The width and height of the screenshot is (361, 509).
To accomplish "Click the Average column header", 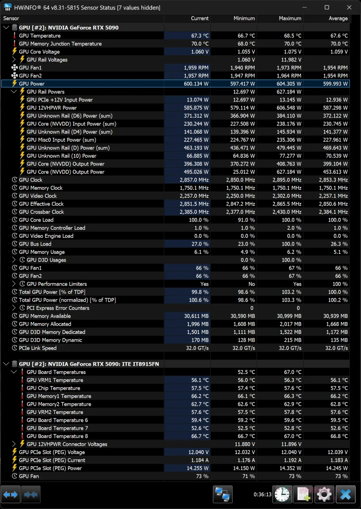I will (x=338, y=18).
